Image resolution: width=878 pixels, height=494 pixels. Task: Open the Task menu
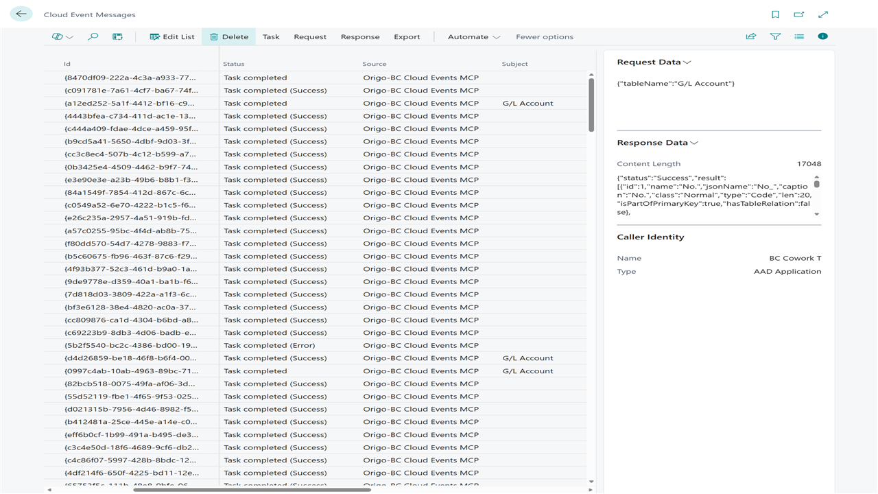coord(271,37)
